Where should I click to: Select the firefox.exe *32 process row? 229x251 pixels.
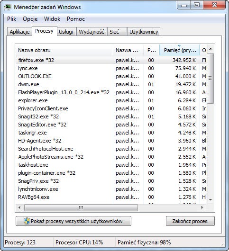pyautogui.click(x=111, y=60)
